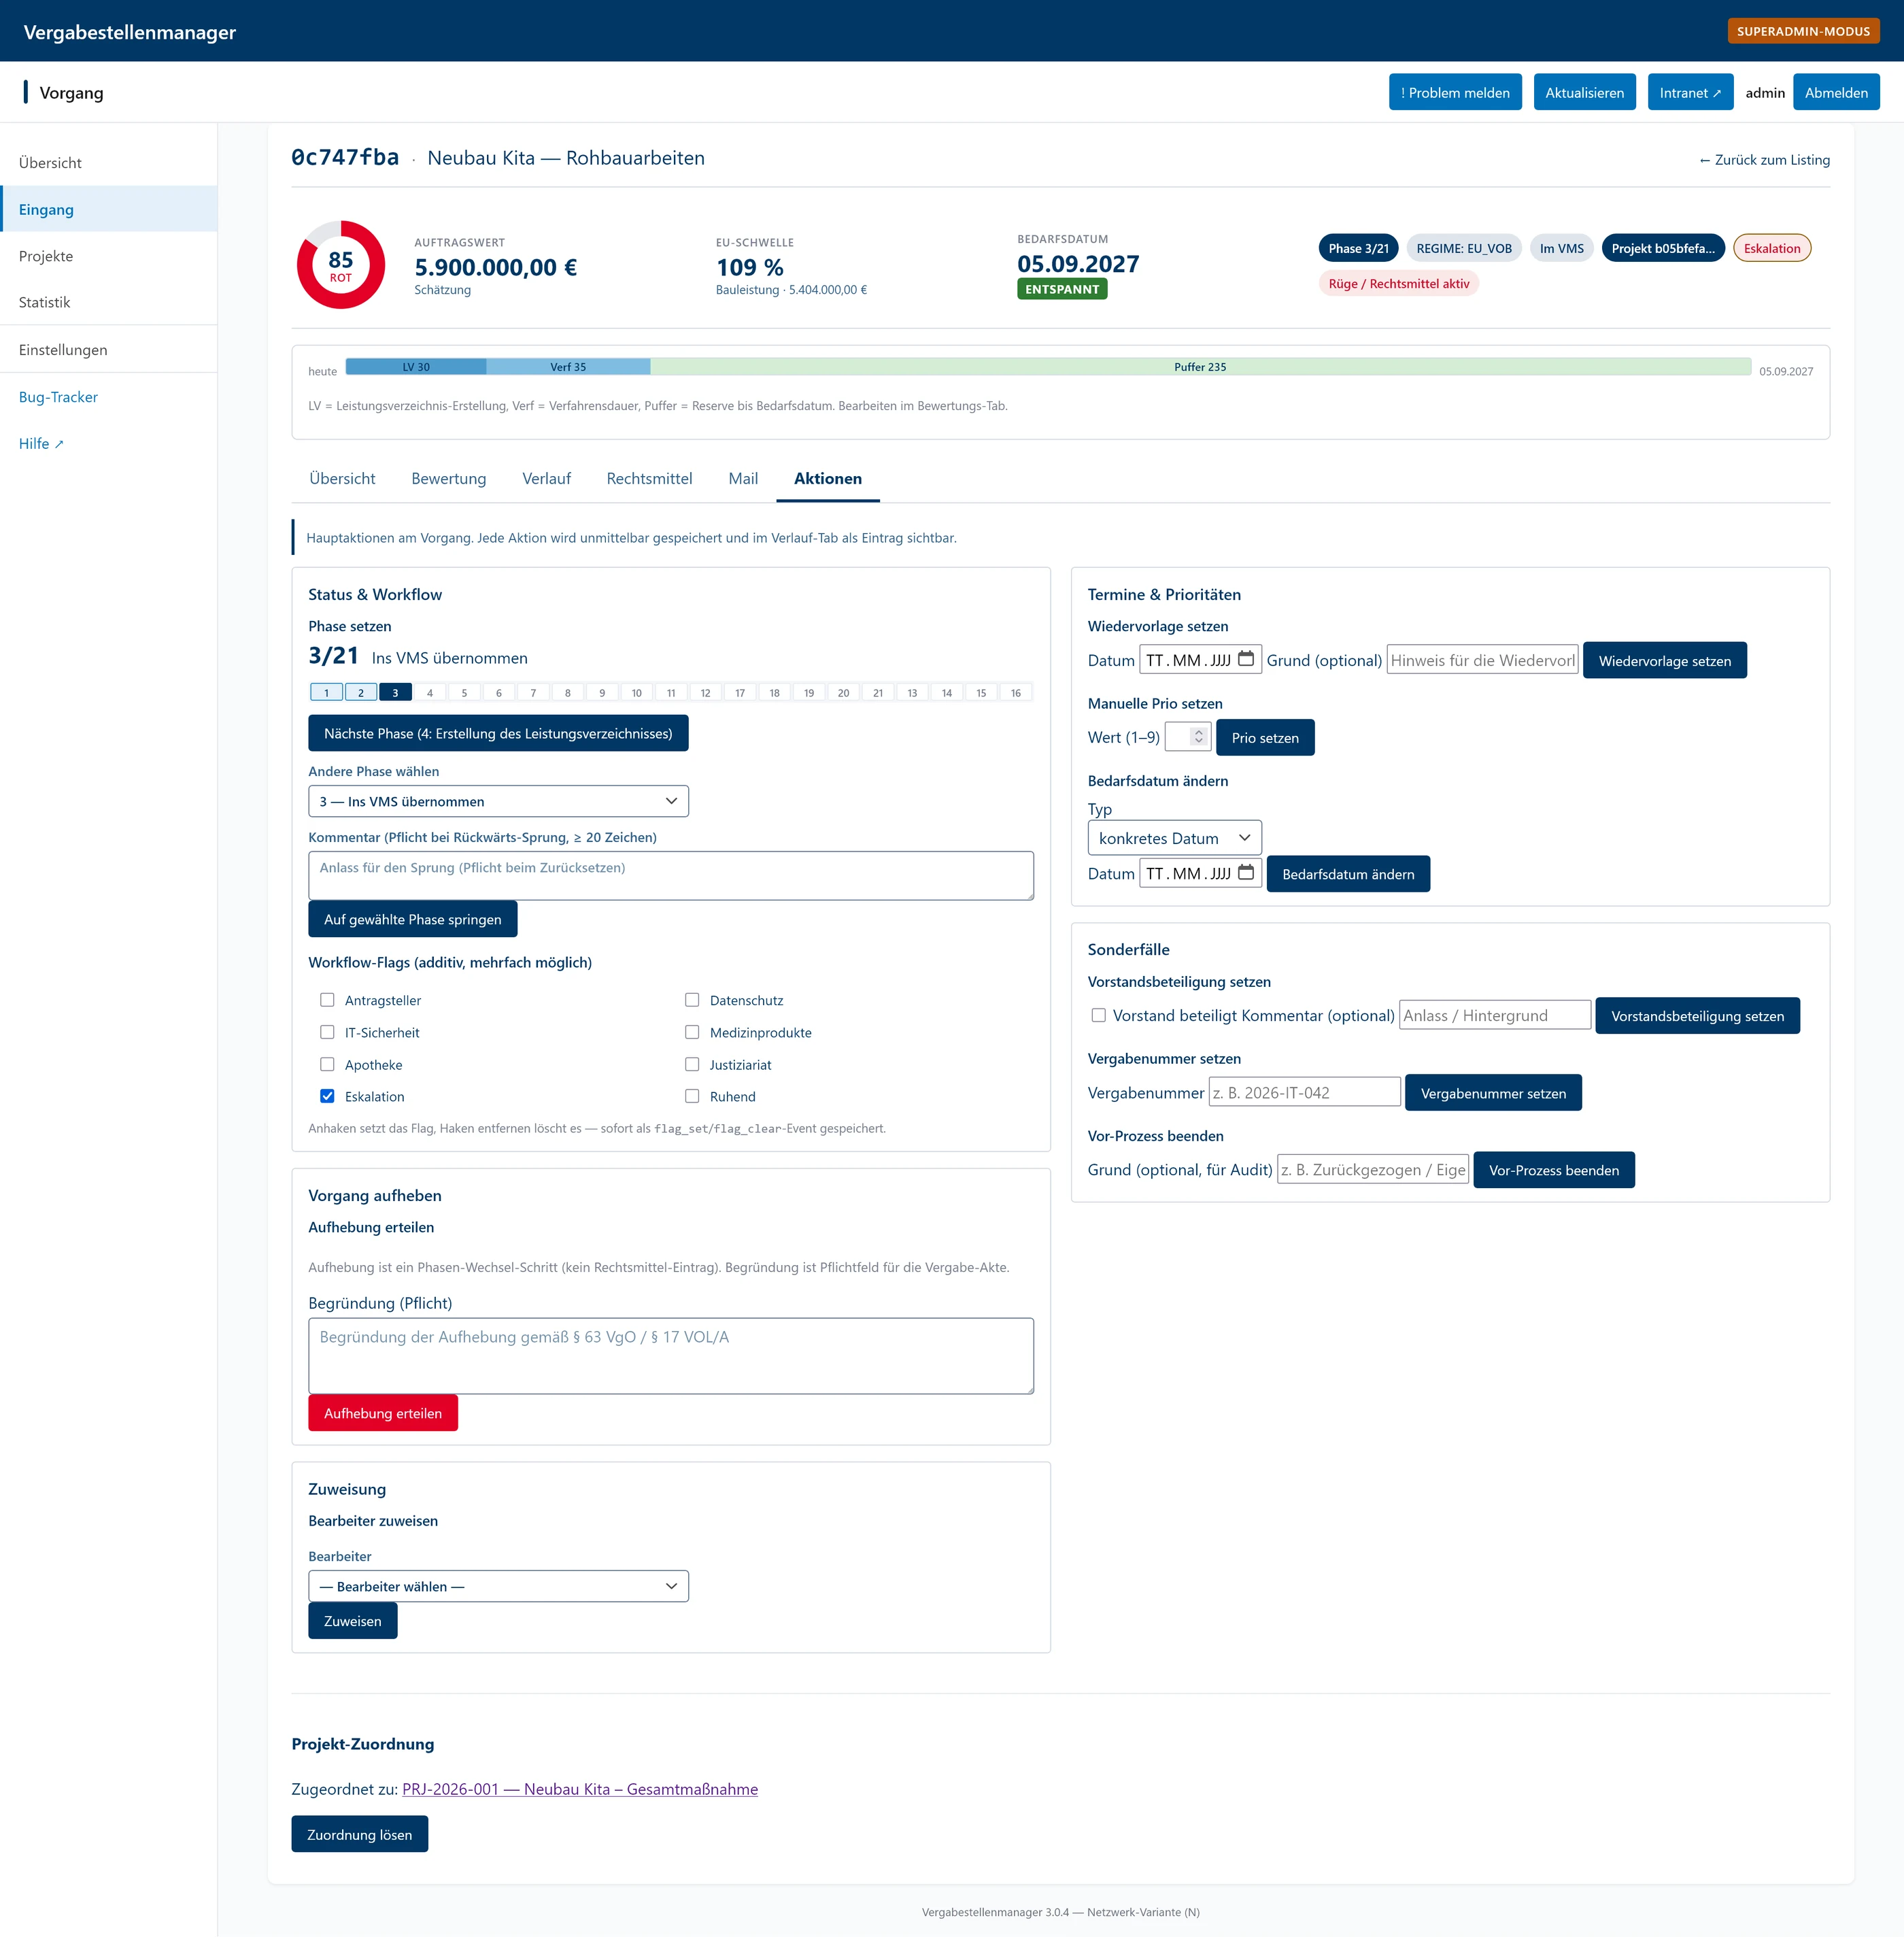
Task: Set the Ruhend flag checkbox
Action: coord(692,1096)
